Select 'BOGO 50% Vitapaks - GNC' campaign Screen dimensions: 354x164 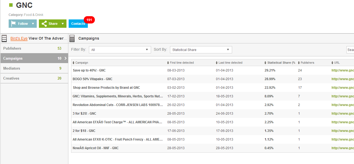[92, 79]
